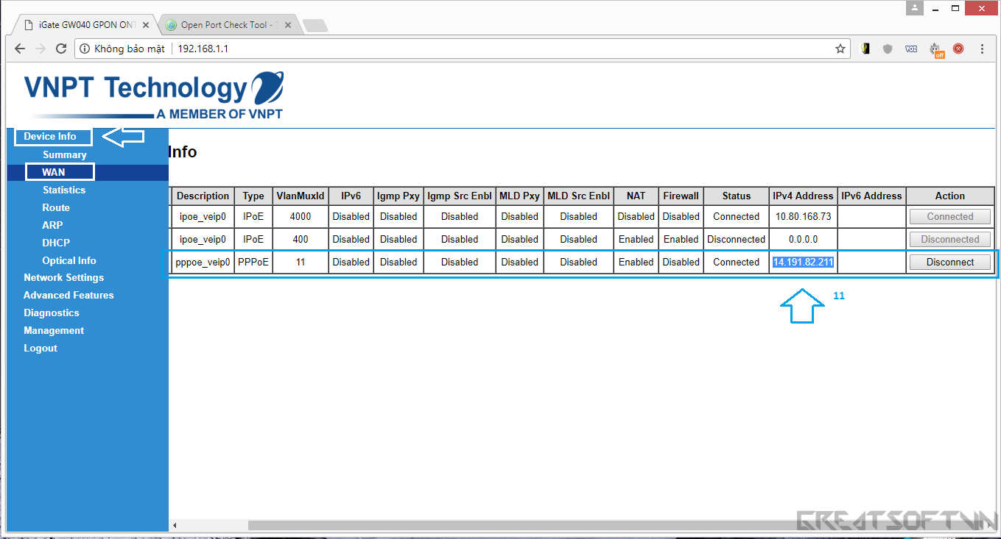Click the red round extension icon
The height and width of the screenshot is (539, 1001).
[958, 49]
